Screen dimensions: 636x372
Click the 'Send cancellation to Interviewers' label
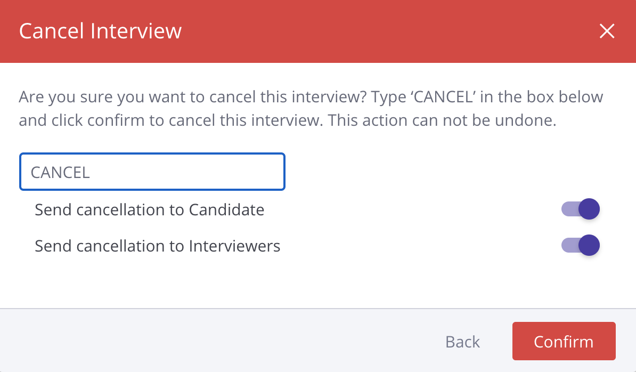click(x=158, y=246)
